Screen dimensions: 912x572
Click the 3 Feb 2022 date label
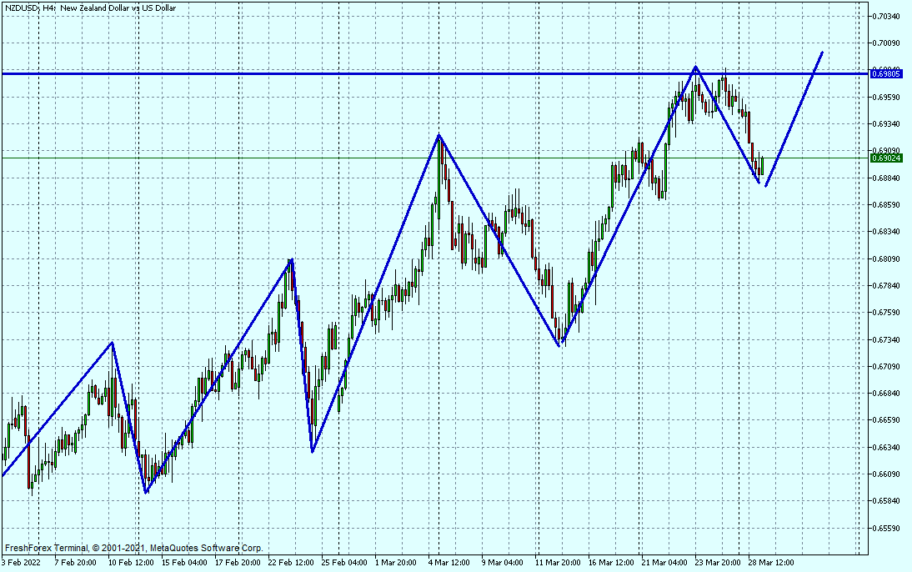[x=22, y=562]
